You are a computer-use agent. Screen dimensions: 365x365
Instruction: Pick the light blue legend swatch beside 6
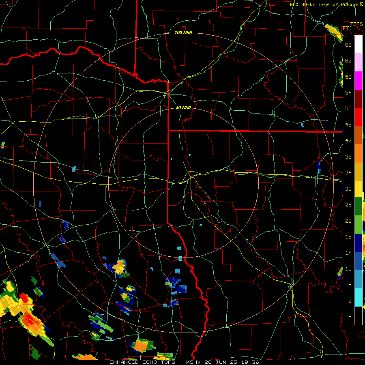(x=358, y=279)
